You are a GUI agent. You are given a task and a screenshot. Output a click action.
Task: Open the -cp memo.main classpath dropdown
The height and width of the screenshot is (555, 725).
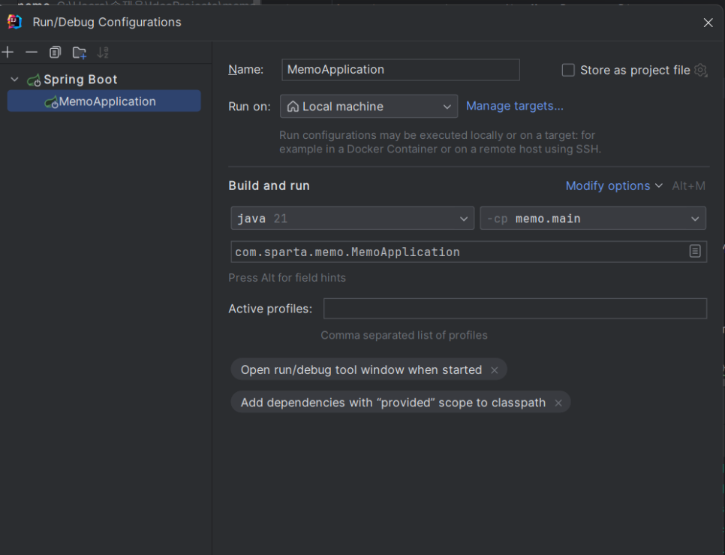[593, 219]
